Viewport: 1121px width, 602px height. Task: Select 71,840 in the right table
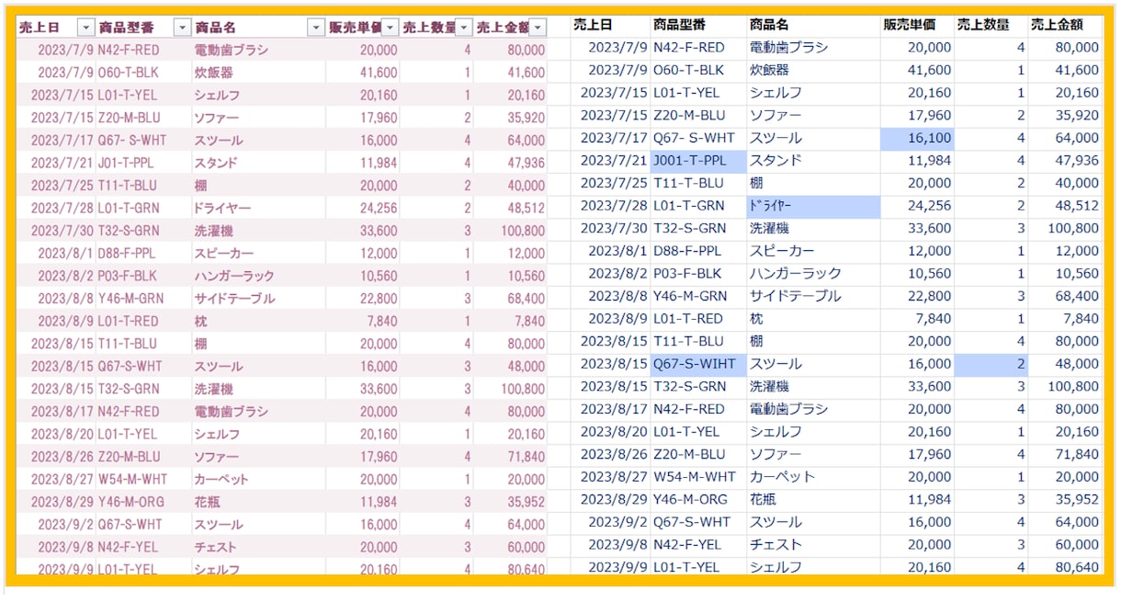1078,454
